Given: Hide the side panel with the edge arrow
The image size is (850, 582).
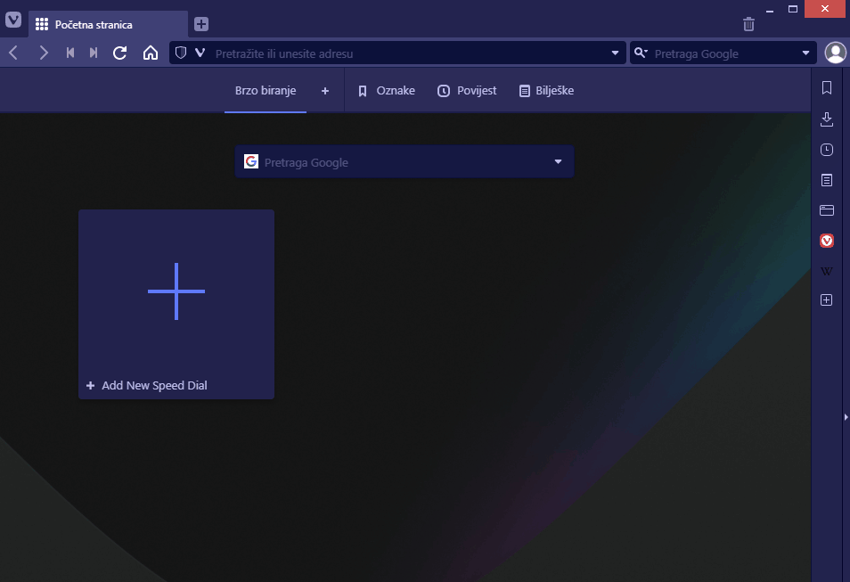Looking at the screenshot, I should pyautogui.click(x=845, y=415).
